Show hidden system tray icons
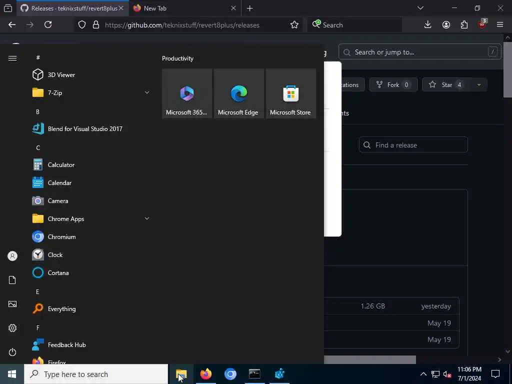Viewport: 512px width, 384px height. click(x=423, y=374)
